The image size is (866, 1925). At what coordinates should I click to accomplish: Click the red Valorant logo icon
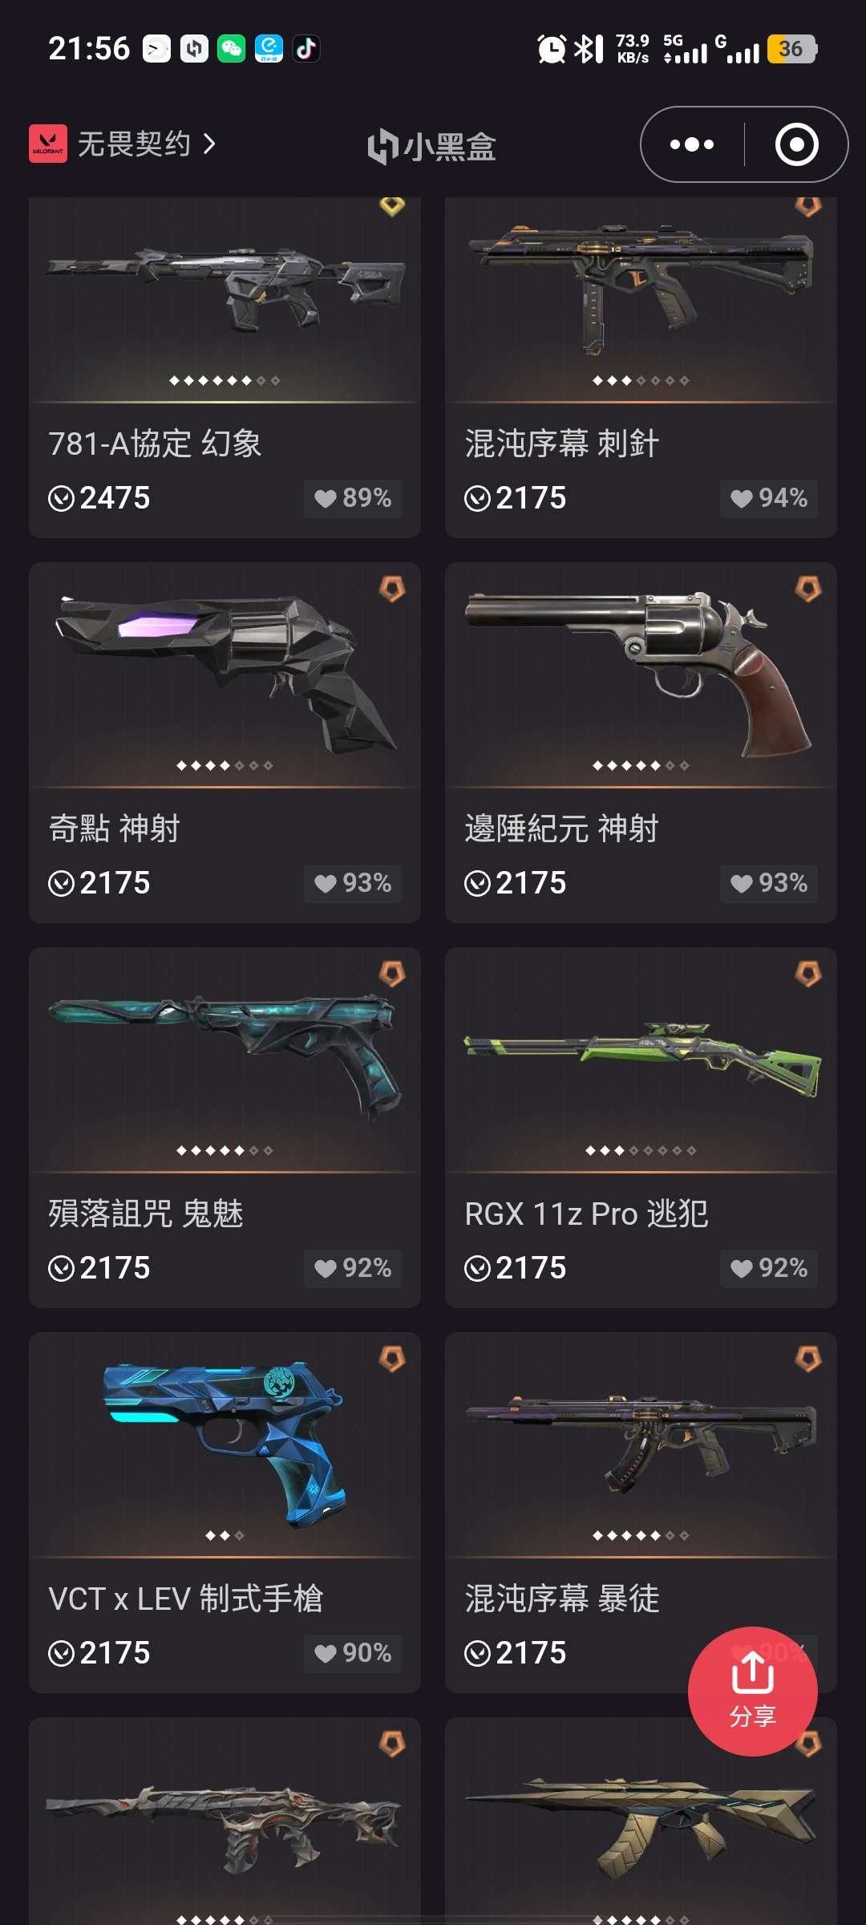48,144
